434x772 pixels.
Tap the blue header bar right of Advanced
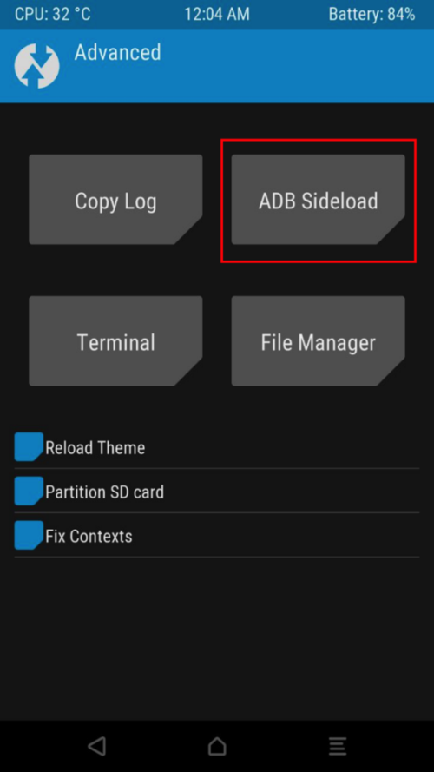pyautogui.click(x=295, y=65)
